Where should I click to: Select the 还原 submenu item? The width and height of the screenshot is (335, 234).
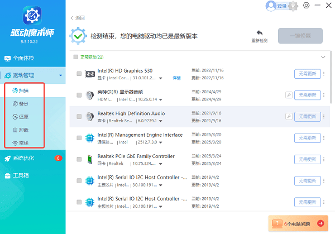click(25, 117)
